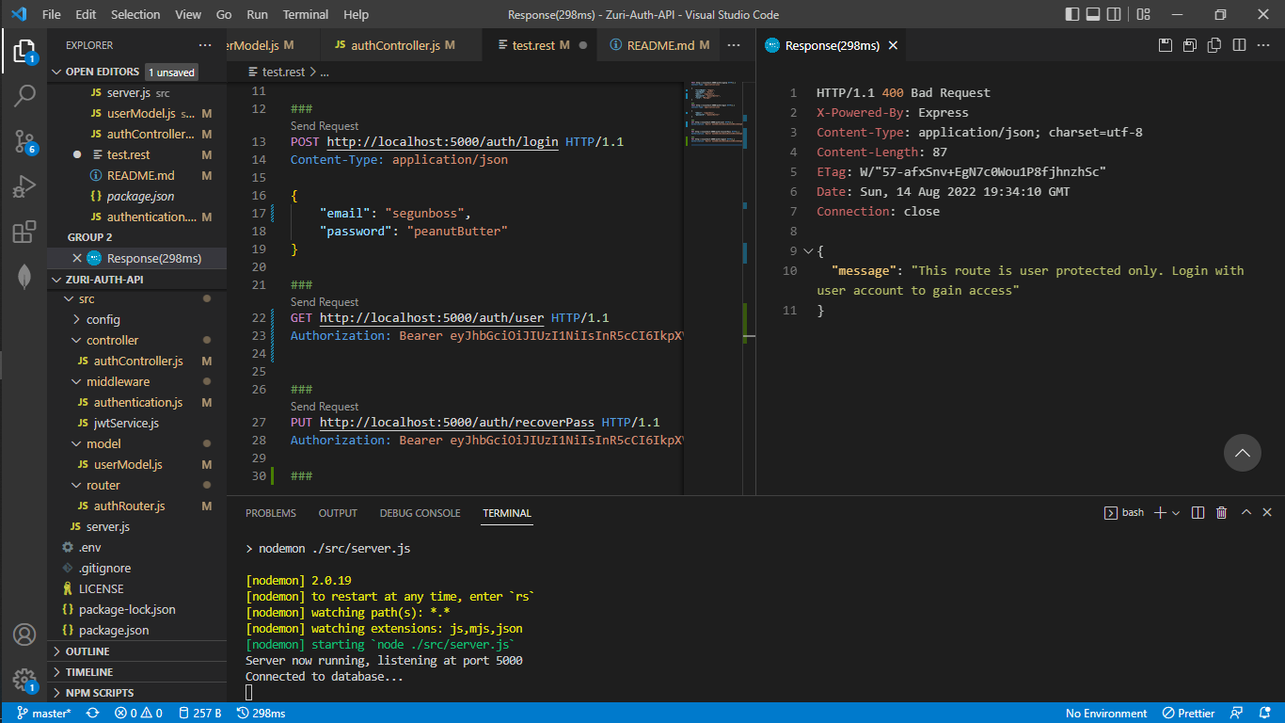Switch to the DEBUG CONSOLE tab
Image resolution: width=1285 pixels, height=723 pixels.
(420, 513)
